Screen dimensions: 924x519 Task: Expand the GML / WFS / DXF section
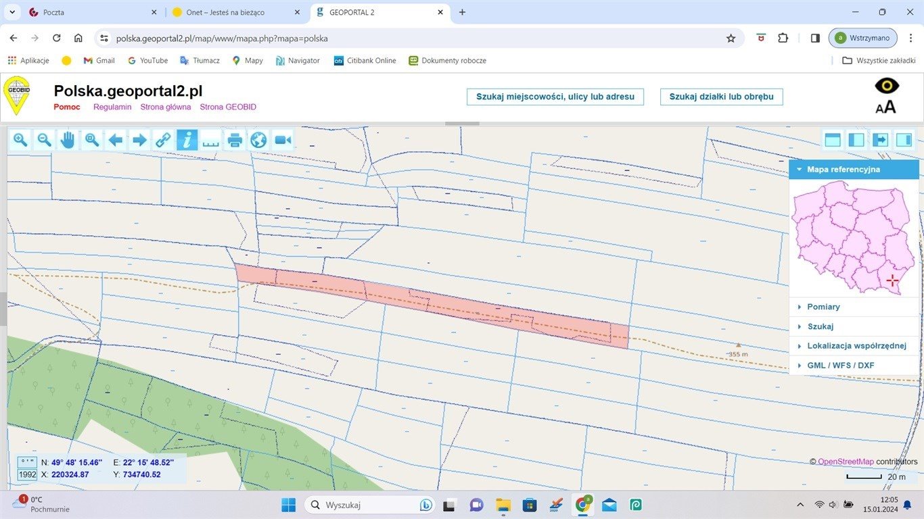pyautogui.click(x=840, y=366)
